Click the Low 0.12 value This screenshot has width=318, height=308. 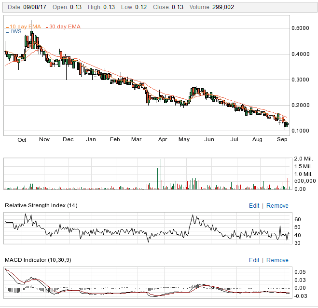click(141, 7)
